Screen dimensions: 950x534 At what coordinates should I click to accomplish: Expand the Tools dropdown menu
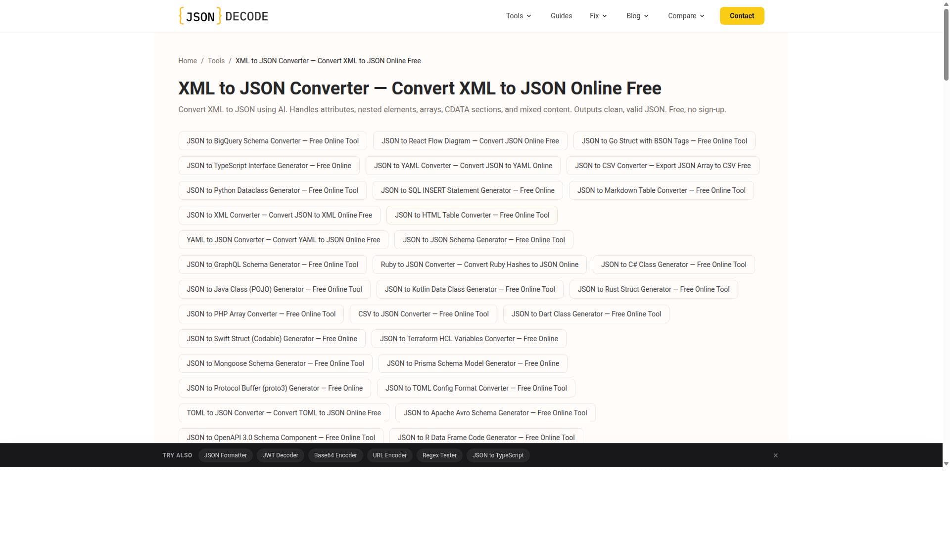[x=519, y=16]
